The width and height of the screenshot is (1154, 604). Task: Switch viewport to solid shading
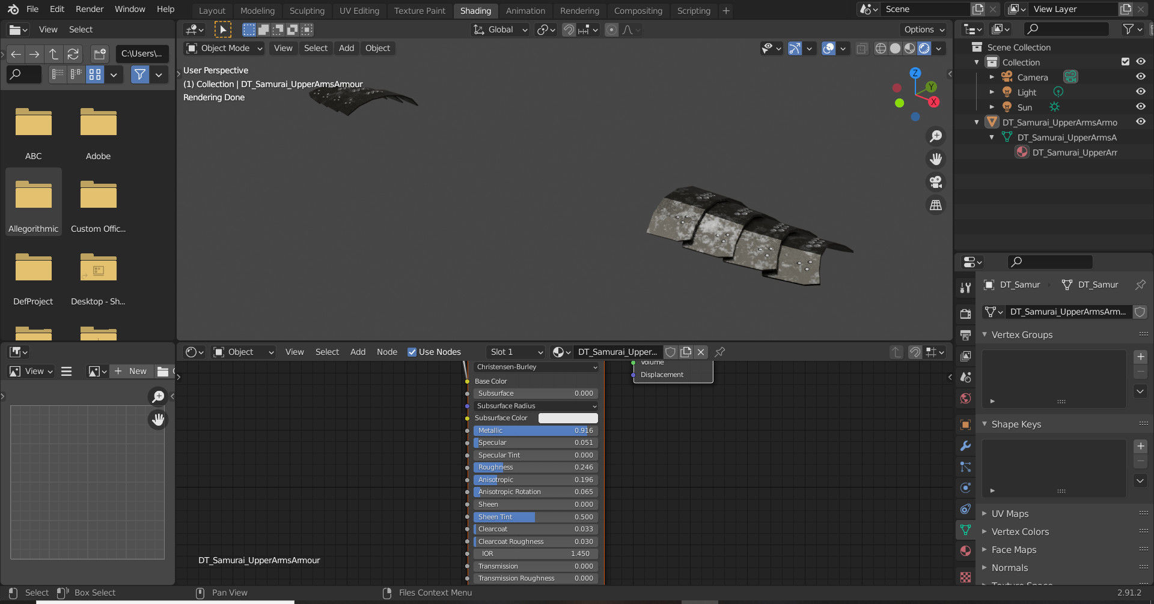[x=895, y=49]
